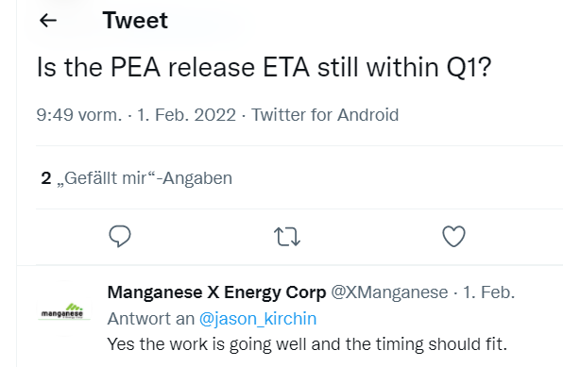Click 'ETA still within Q1?' tweet ending
This screenshot has height=367, width=563.
(377, 67)
